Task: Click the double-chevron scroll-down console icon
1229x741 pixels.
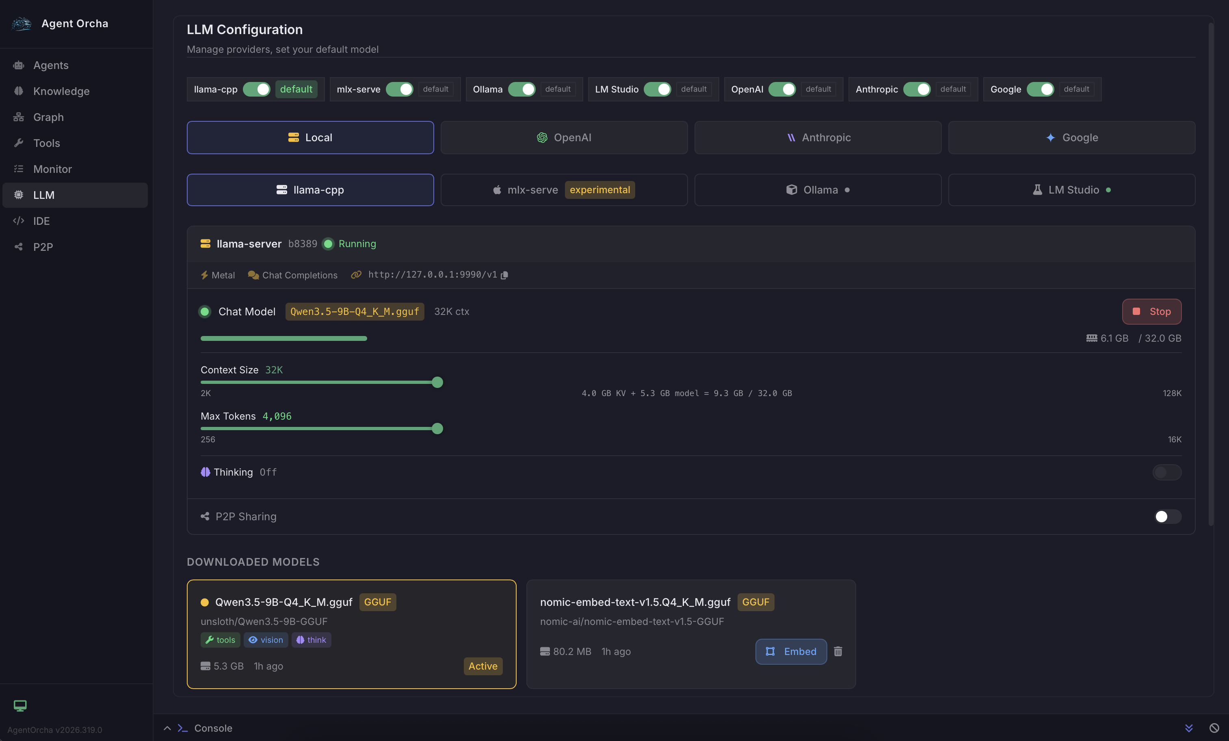Action: click(1189, 728)
